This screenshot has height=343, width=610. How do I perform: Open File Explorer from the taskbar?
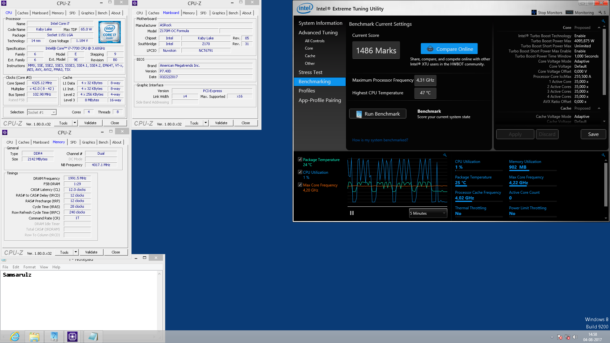click(34, 337)
